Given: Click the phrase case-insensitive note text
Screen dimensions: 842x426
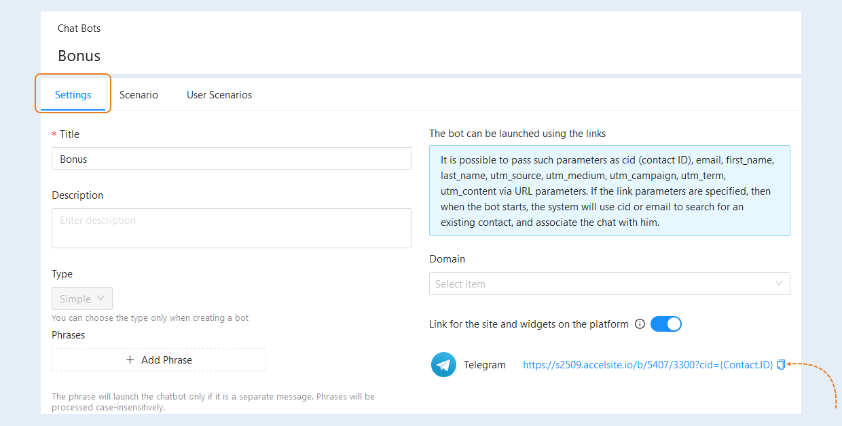Looking at the screenshot, I should pyautogui.click(x=213, y=402).
